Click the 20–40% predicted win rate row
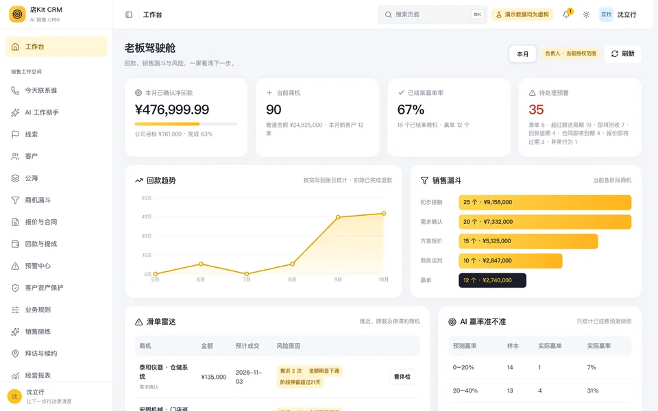658x411 pixels. pyautogui.click(x=539, y=390)
